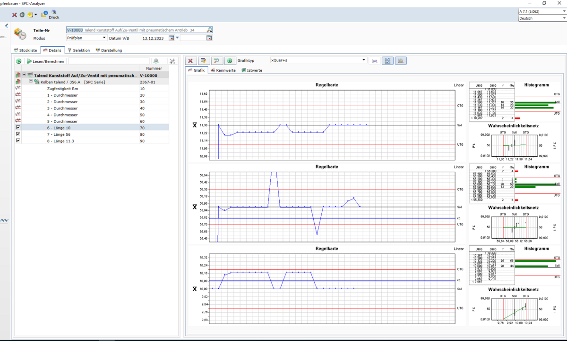This screenshot has height=341, width=567.
Task: Switch to the Details tab
Action: pos(52,50)
